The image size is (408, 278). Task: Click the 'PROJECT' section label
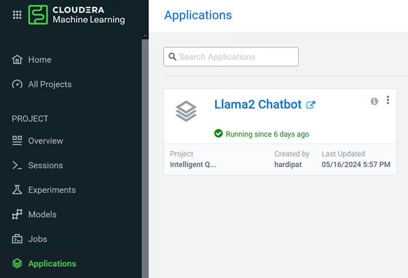[30, 119]
